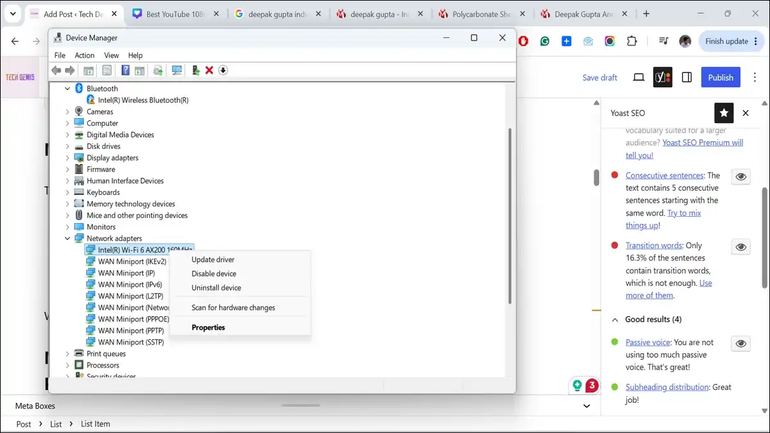Screen dimensions: 770x433
Task: Open the View menu in Device Manager
Action: pos(112,56)
